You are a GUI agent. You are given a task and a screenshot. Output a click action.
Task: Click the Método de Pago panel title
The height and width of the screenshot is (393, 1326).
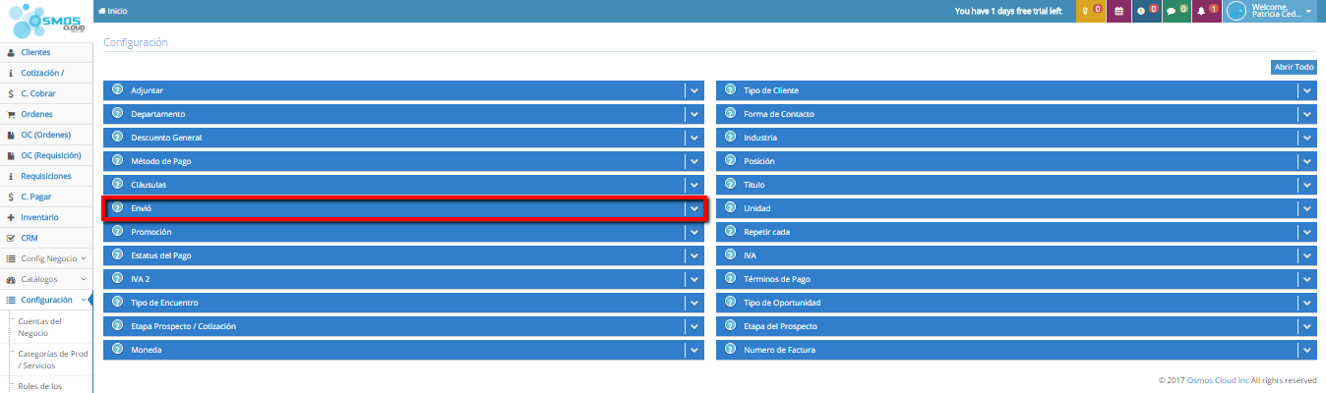(x=161, y=161)
